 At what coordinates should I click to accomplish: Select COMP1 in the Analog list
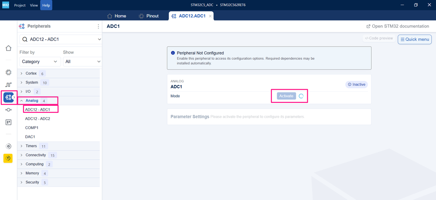coord(32,128)
